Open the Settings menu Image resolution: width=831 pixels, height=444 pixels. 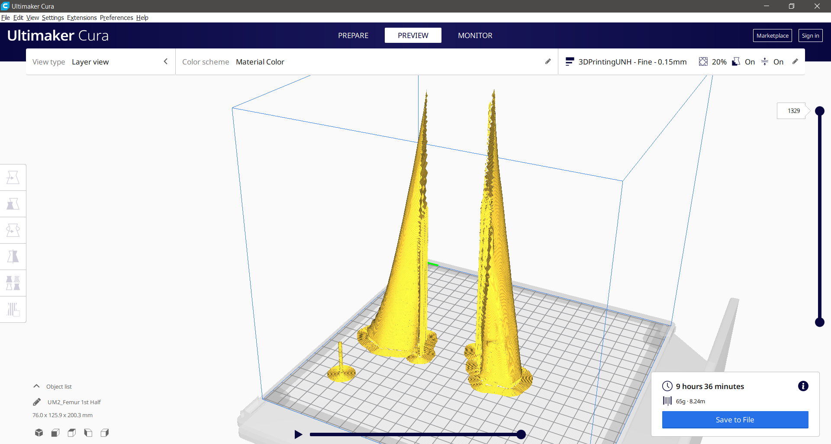coord(53,18)
